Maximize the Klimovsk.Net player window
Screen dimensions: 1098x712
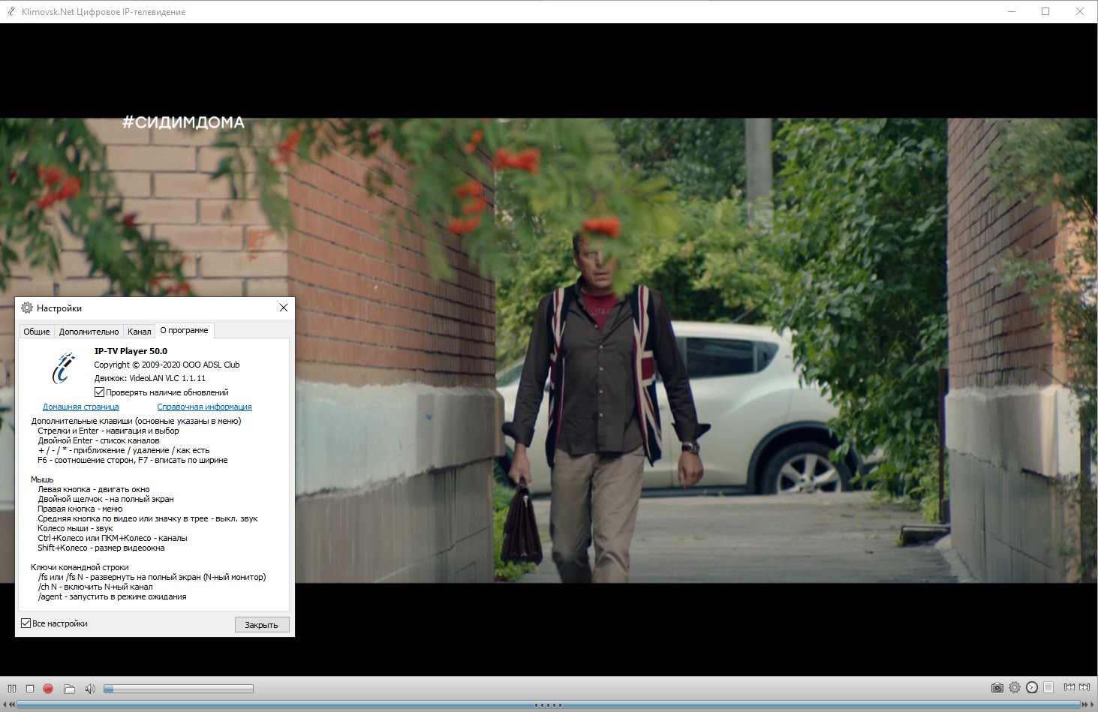pyautogui.click(x=1045, y=11)
